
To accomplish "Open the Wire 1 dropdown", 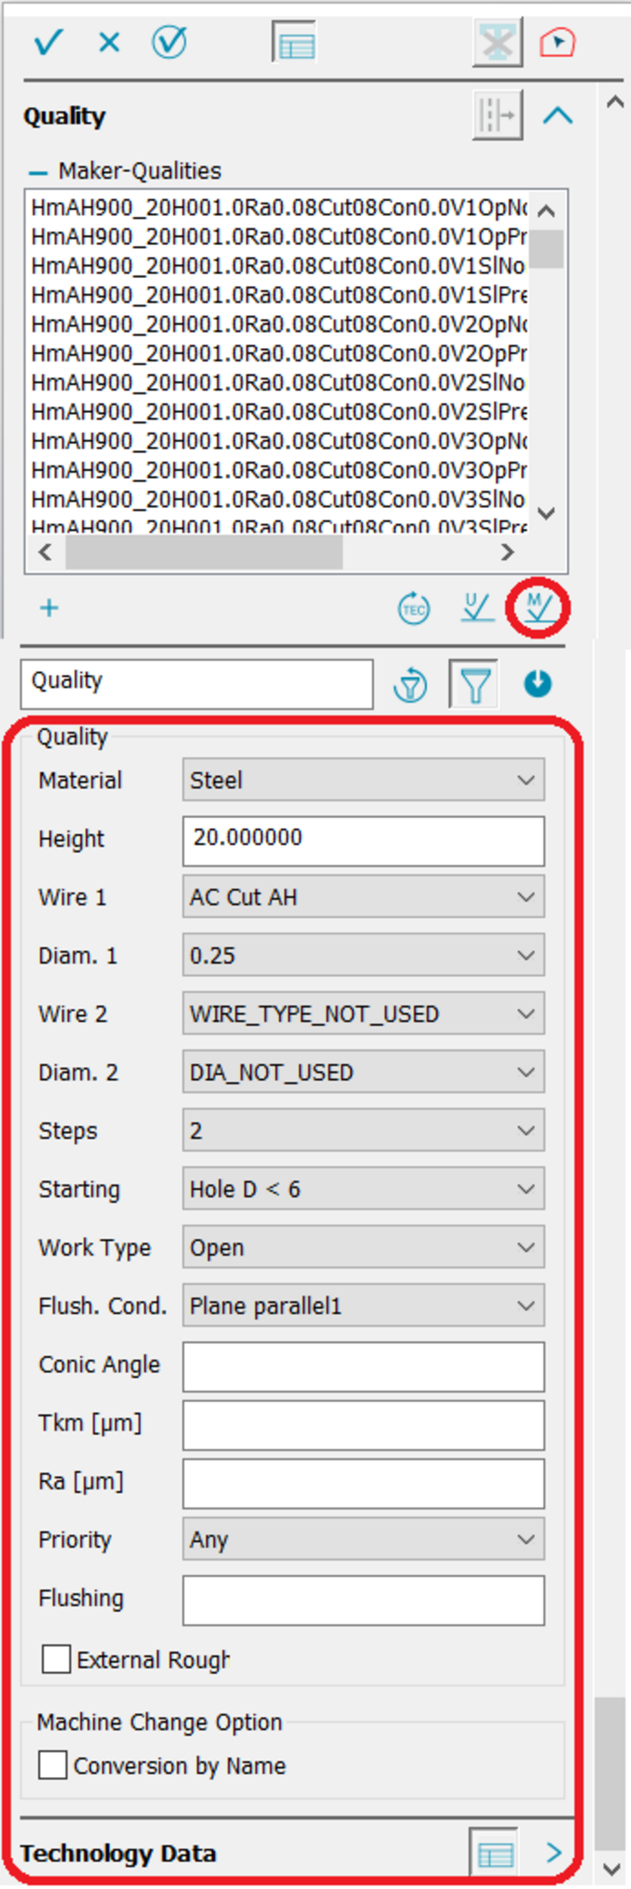I will click(363, 897).
